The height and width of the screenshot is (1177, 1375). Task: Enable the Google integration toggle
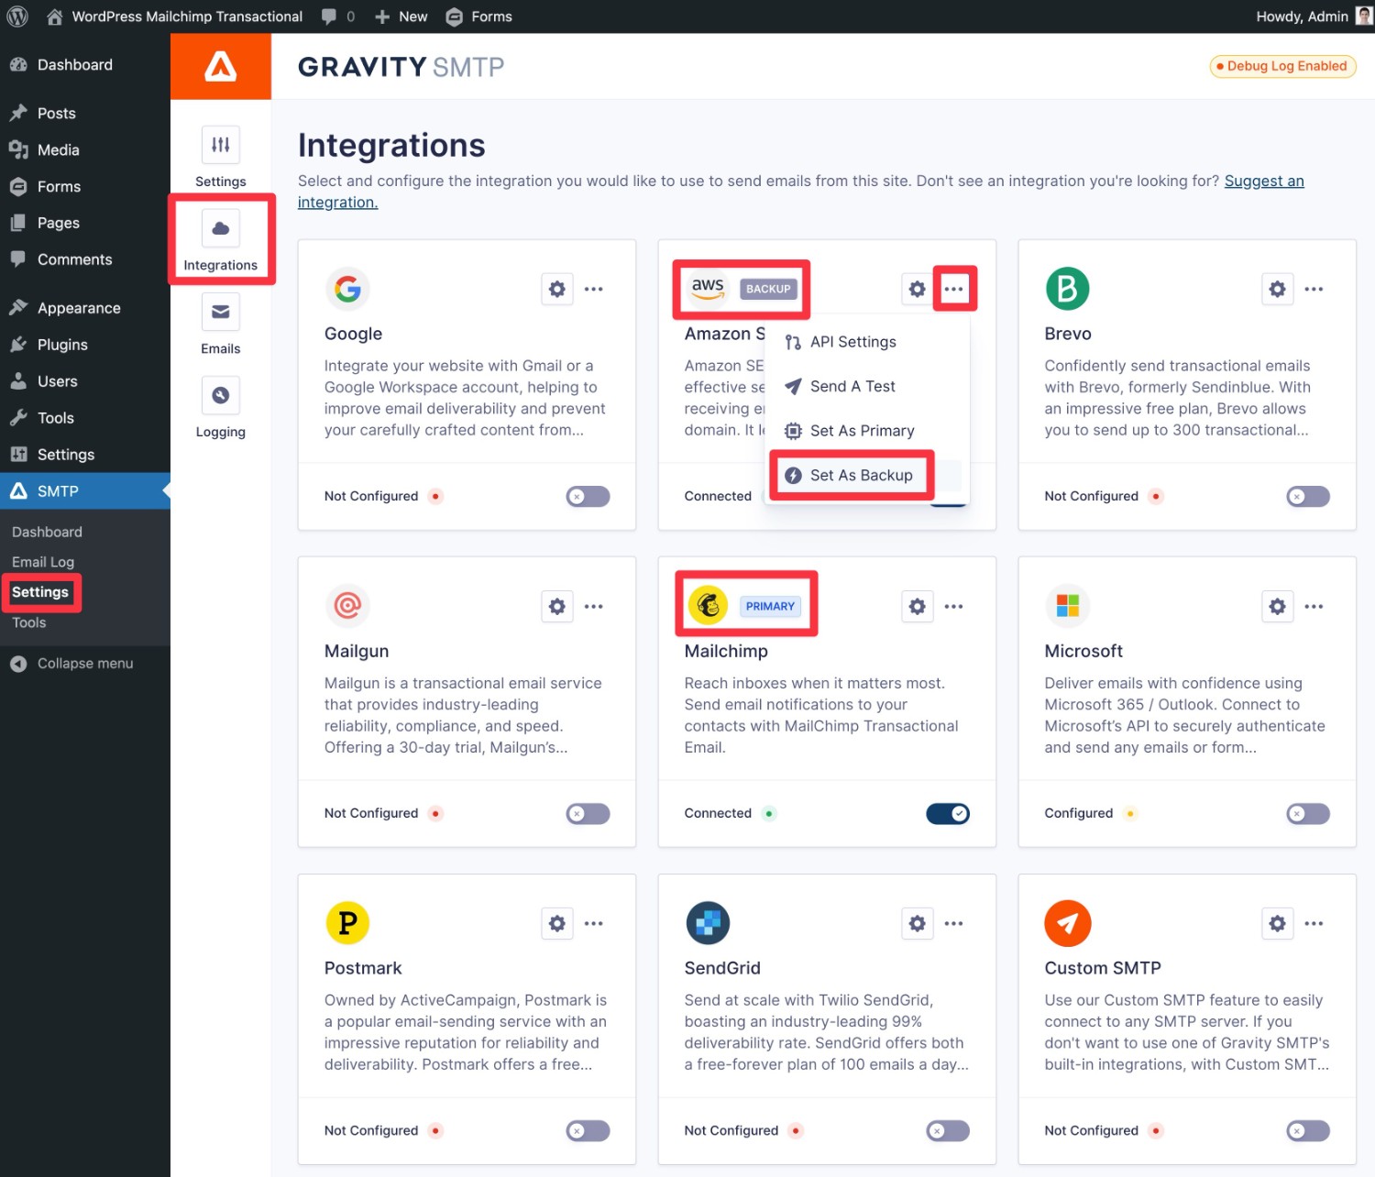588,497
